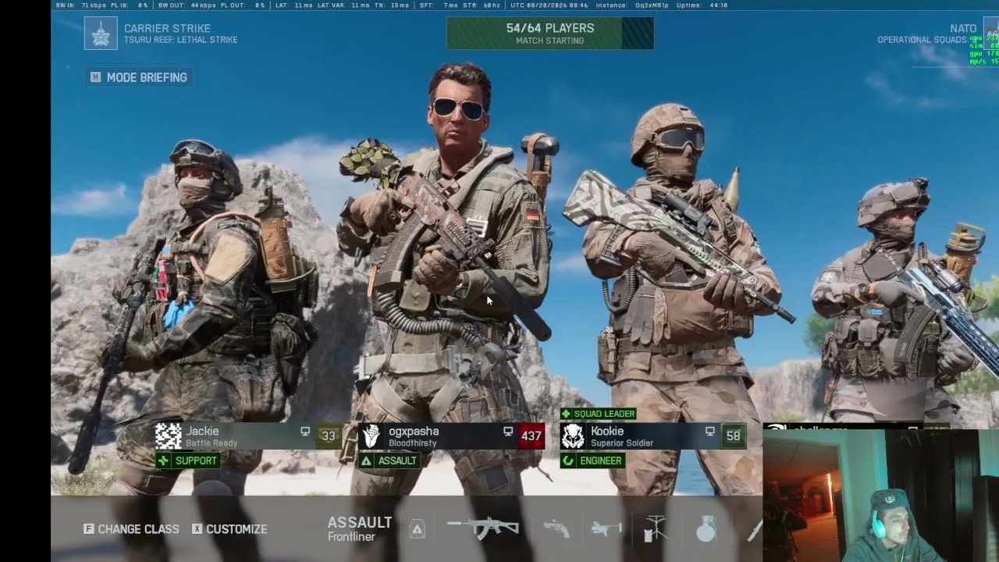Select ogxpasha's corn emblem
The width and height of the screenshot is (999, 562).
click(x=372, y=436)
